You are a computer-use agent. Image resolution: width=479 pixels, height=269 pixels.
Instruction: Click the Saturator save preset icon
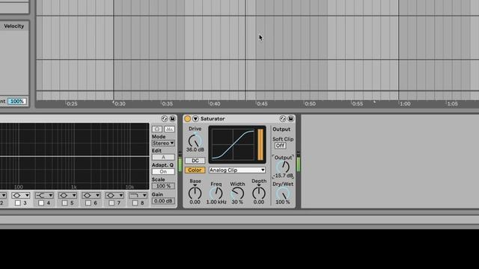click(x=291, y=119)
